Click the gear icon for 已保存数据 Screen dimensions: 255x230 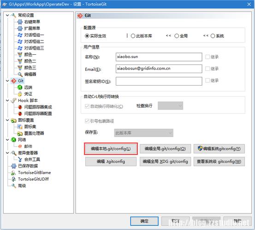click(x=14, y=166)
